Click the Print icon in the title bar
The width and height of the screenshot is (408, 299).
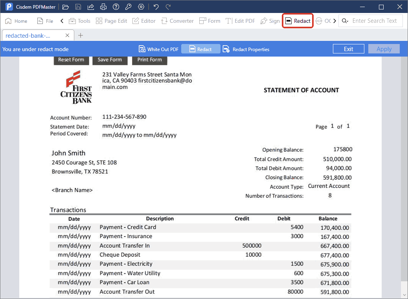click(x=103, y=7)
